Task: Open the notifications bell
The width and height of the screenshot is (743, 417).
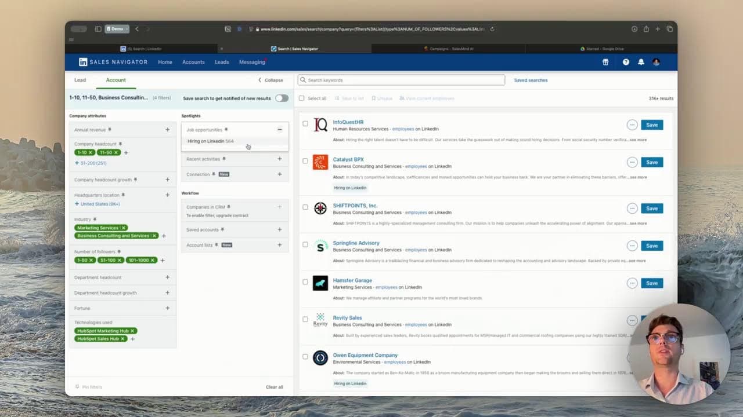Action: click(x=641, y=62)
